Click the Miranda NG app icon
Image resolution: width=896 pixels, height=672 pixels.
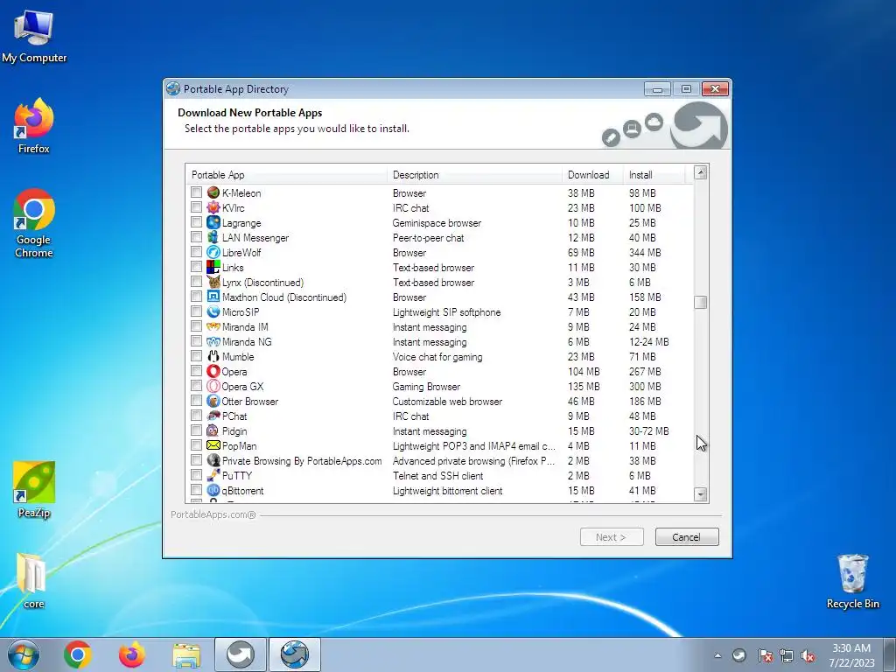(x=213, y=341)
